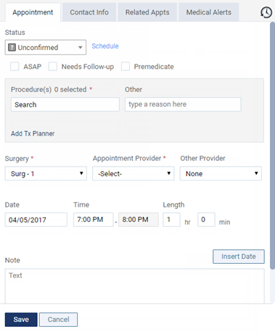Open the Related Appts tab

tap(147, 12)
